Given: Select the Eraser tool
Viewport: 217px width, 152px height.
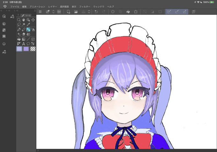Looking at the screenshot, I should pyautogui.click(x=24, y=34).
